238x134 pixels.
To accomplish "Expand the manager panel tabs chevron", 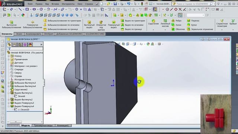I will 41,45.
